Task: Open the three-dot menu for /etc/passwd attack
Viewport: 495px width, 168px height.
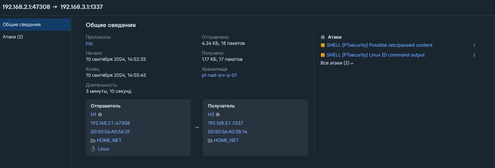Action: pyautogui.click(x=474, y=45)
